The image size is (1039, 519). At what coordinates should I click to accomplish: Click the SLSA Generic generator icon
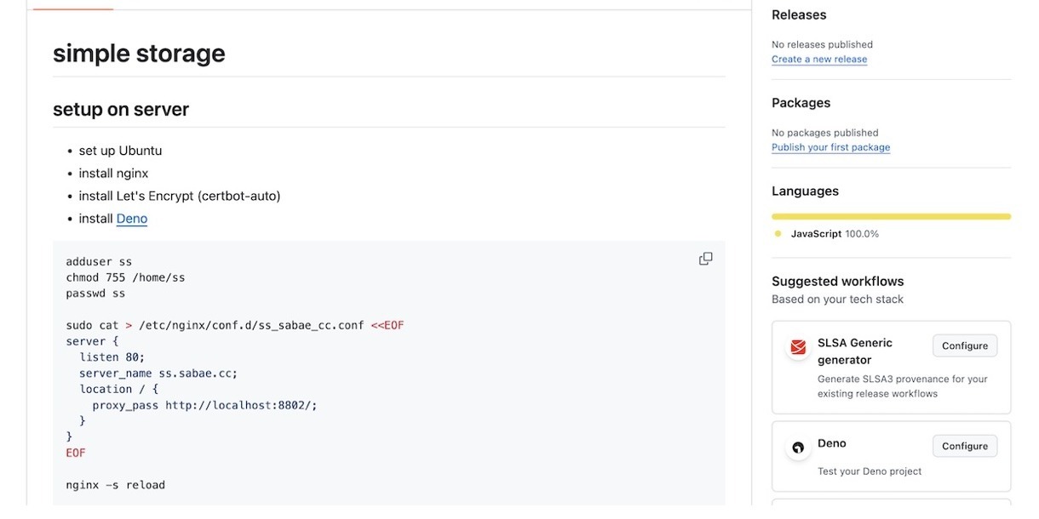[x=798, y=347]
